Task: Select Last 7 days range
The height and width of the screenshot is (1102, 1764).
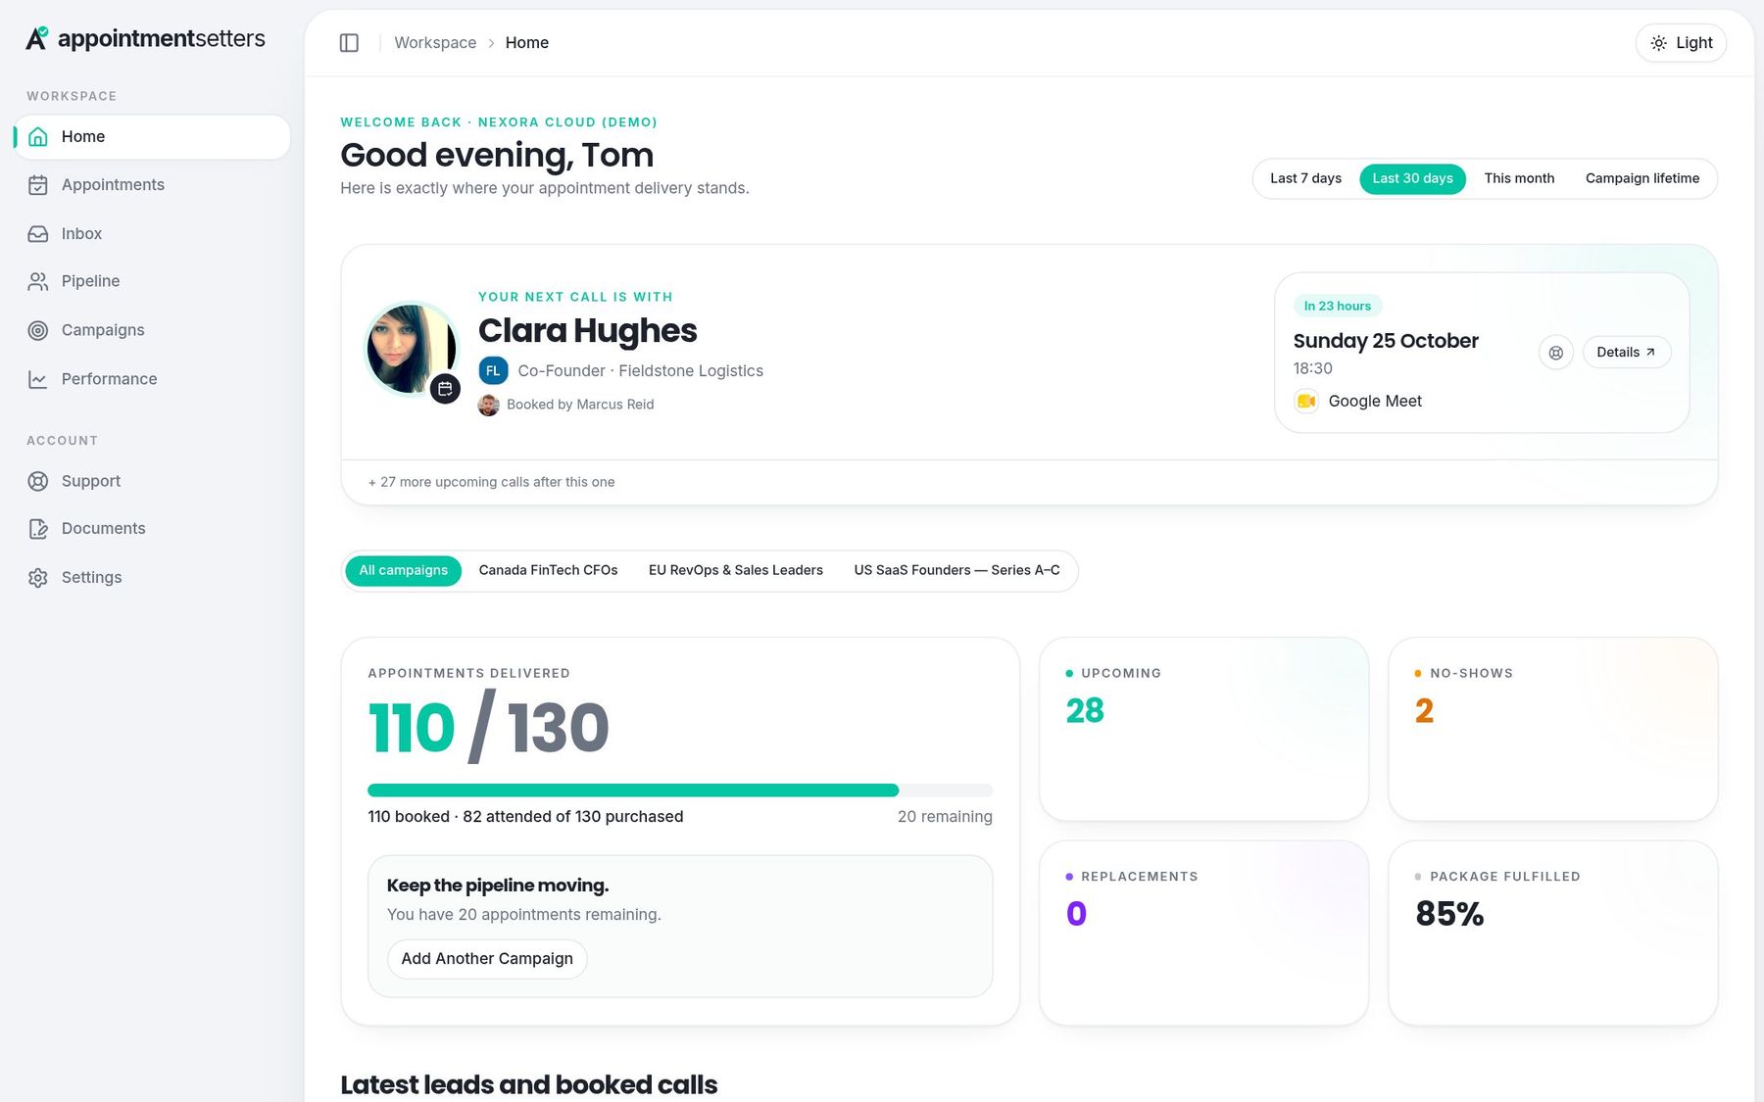Action: click(x=1305, y=178)
